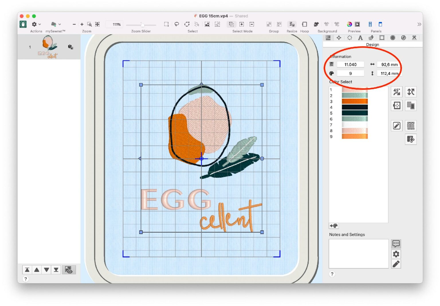Expand the toolbar overflow chevron

click(x=419, y=24)
